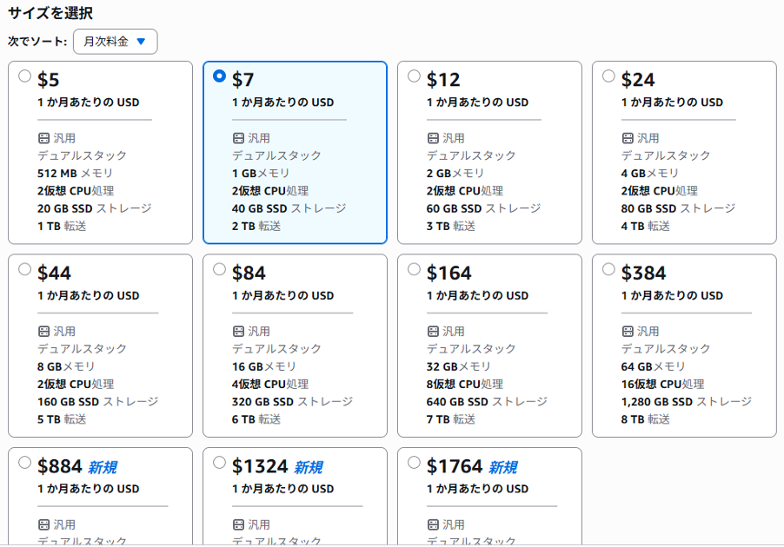Select the $5 per month radio button
Image resolution: width=784 pixels, height=547 pixels.
pos(24,76)
